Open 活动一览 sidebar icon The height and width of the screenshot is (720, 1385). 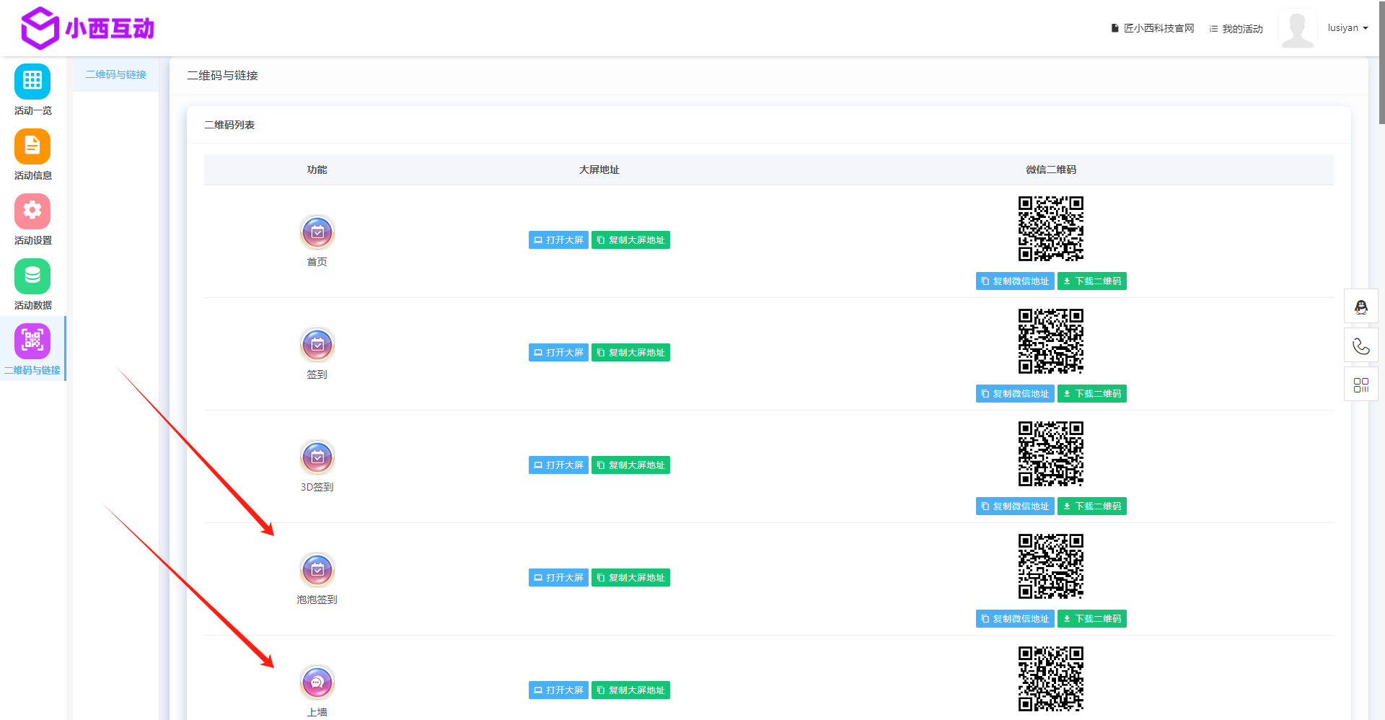(x=32, y=82)
